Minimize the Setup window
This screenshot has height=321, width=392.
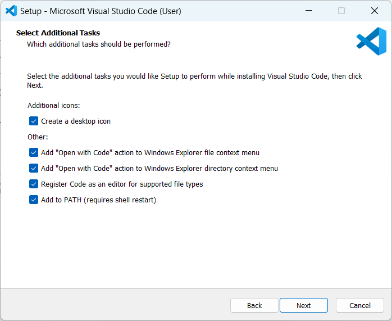(308, 11)
